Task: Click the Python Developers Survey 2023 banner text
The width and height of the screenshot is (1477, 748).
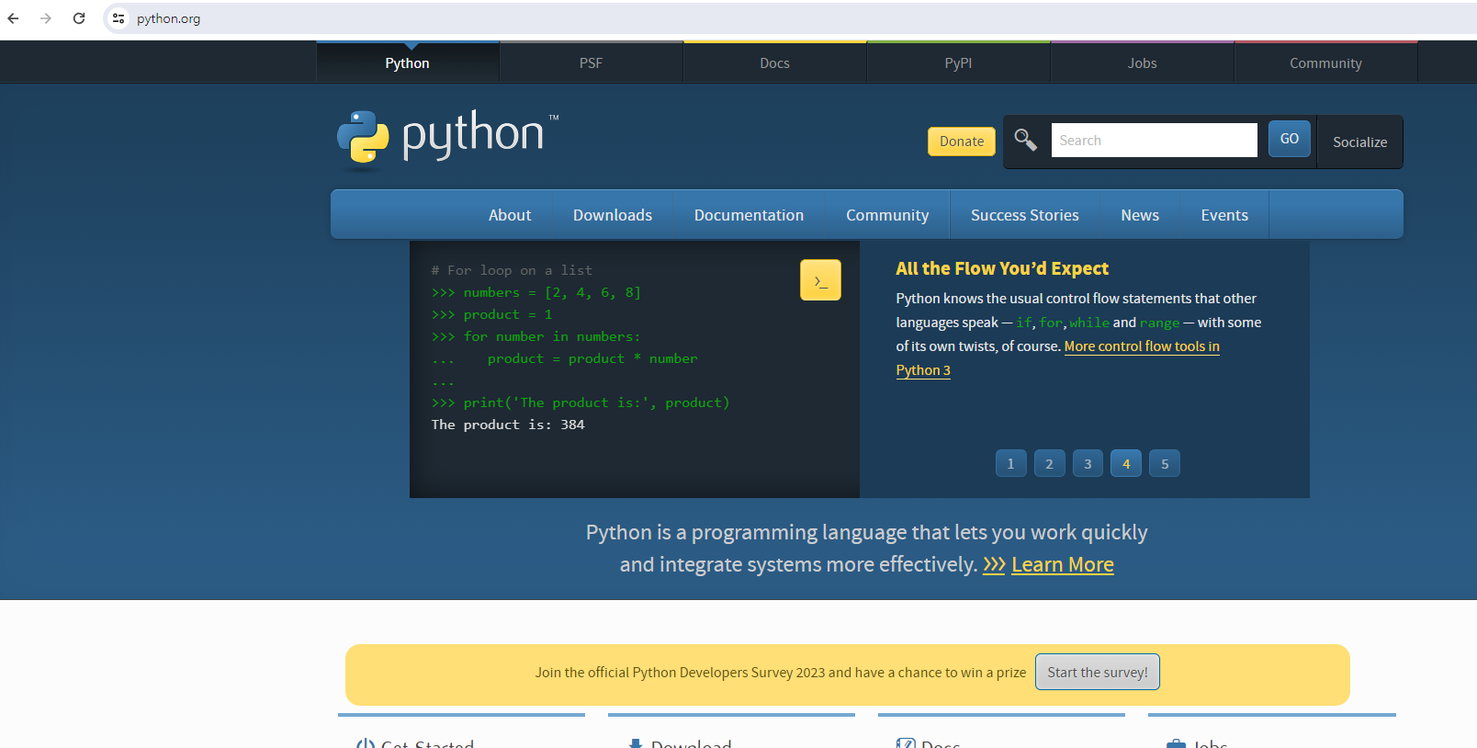Action: point(781,673)
